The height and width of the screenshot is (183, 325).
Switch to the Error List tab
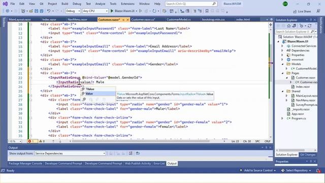click(x=159, y=164)
